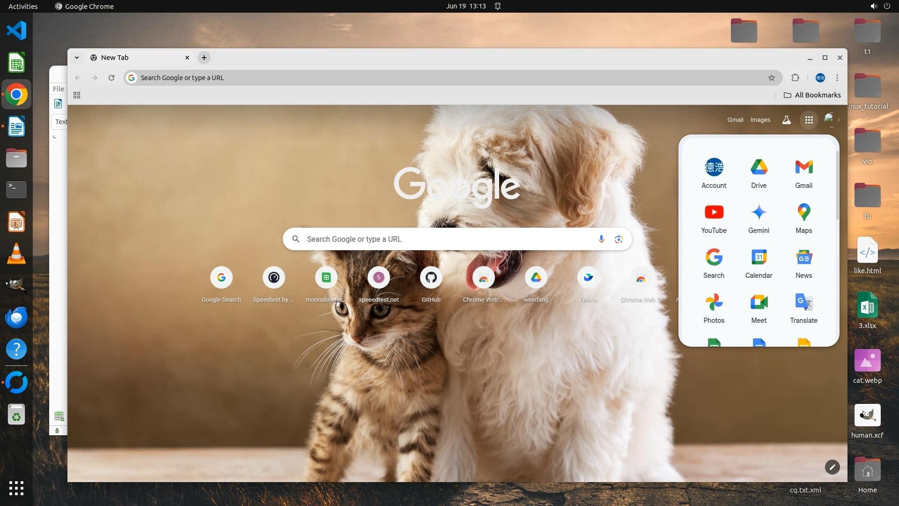Open a new tab with plus button

click(204, 58)
